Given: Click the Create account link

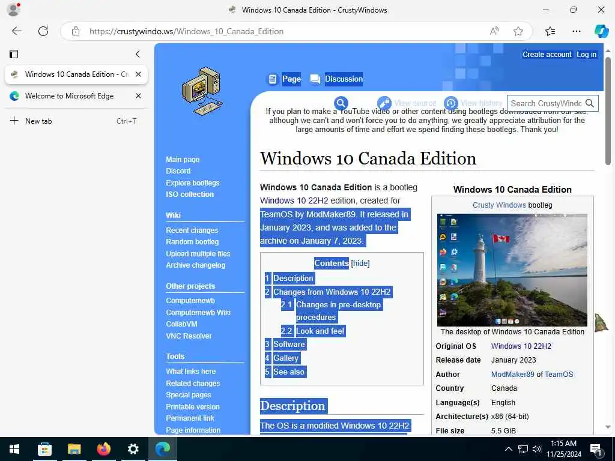Looking at the screenshot, I should (547, 55).
